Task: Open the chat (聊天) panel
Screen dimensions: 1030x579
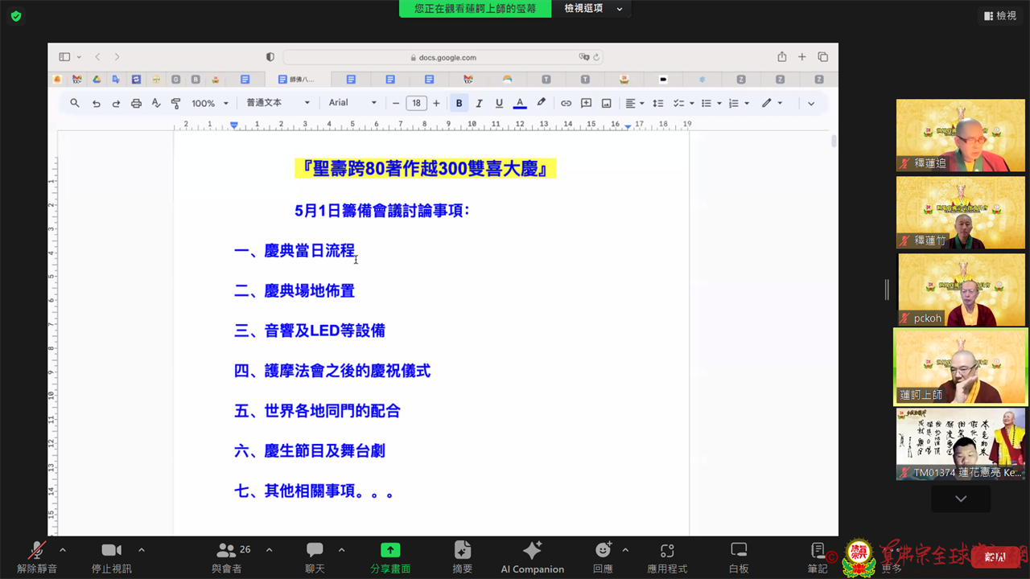Action: coord(315,556)
